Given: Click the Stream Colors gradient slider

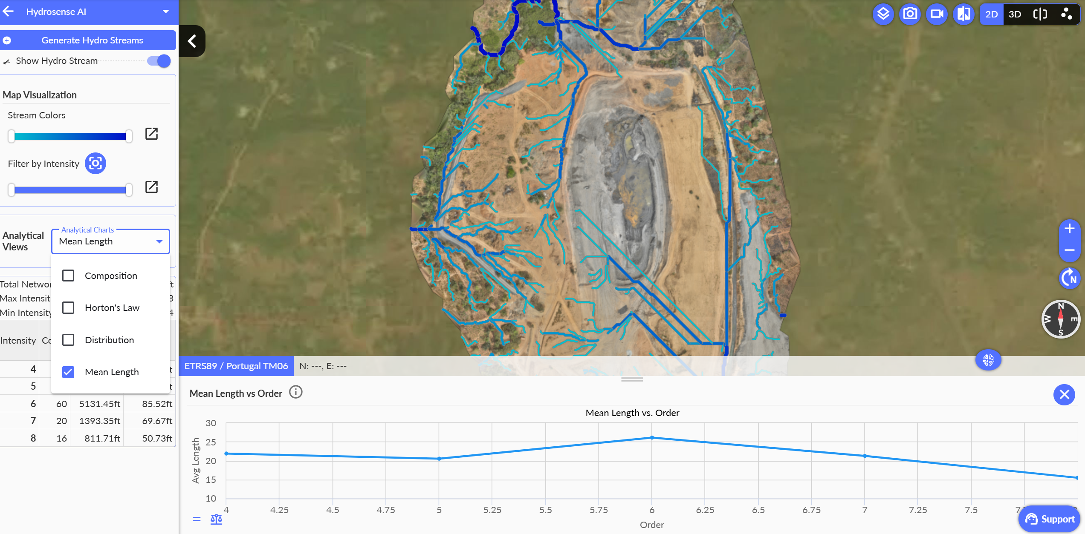Looking at the screenshot, I should point(70,136).
